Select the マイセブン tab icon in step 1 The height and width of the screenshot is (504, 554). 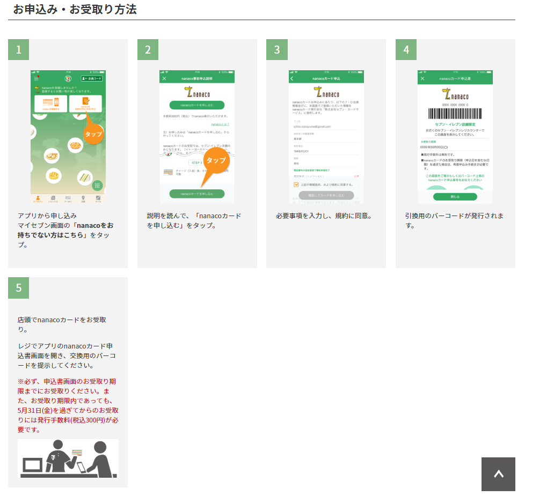38,199
